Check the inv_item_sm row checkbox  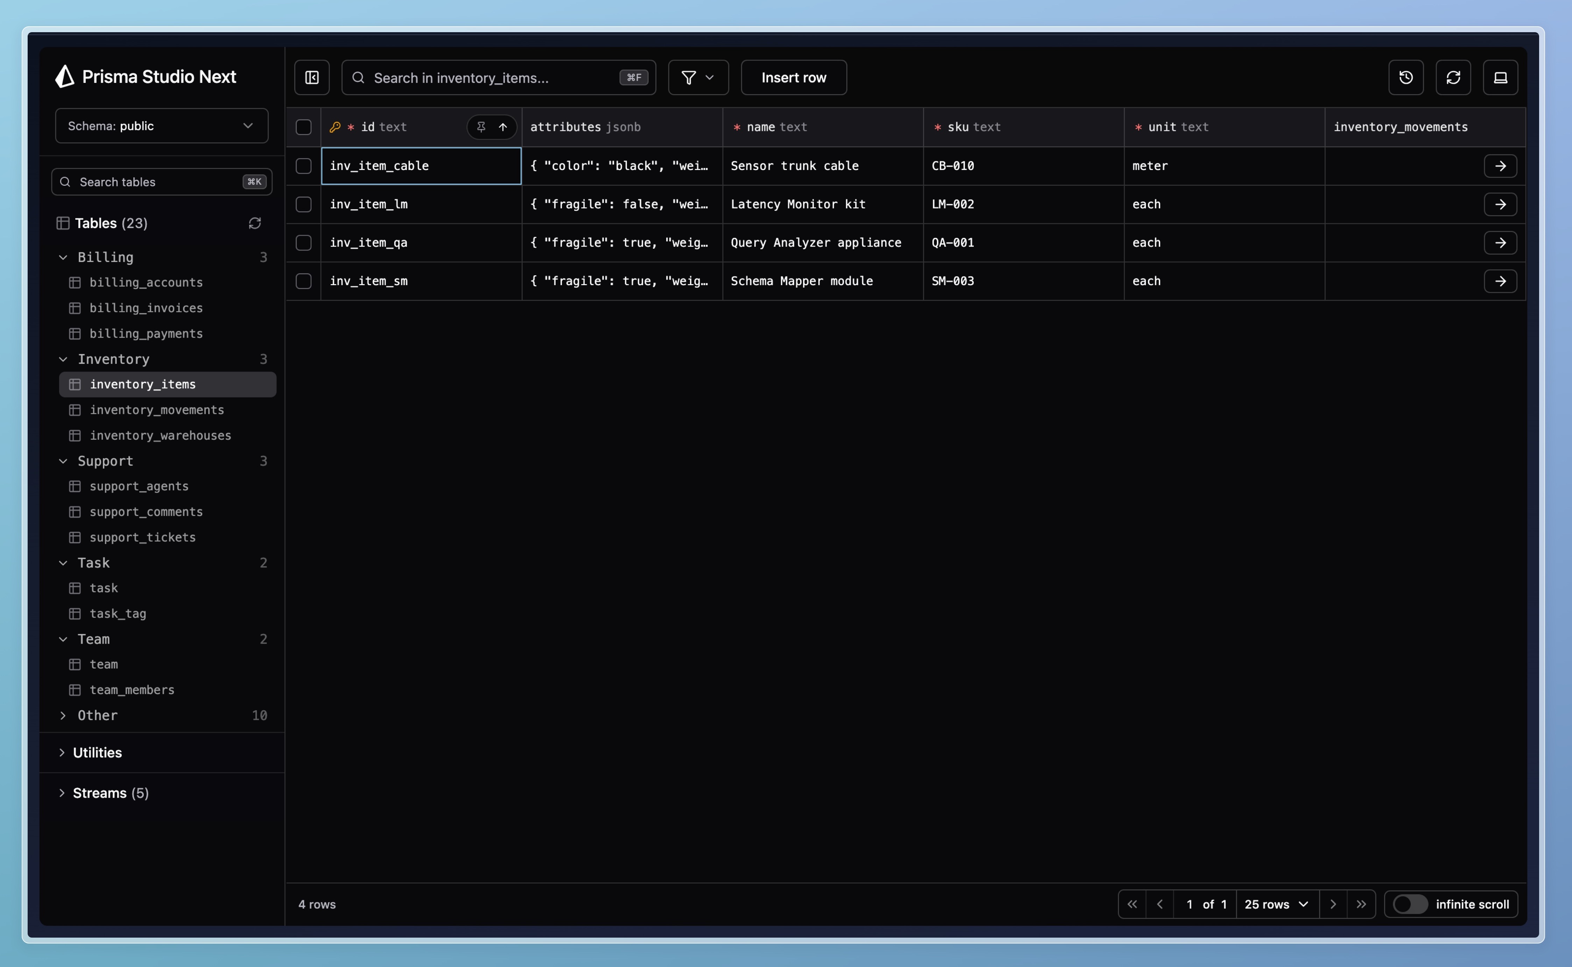pos(304,281)
